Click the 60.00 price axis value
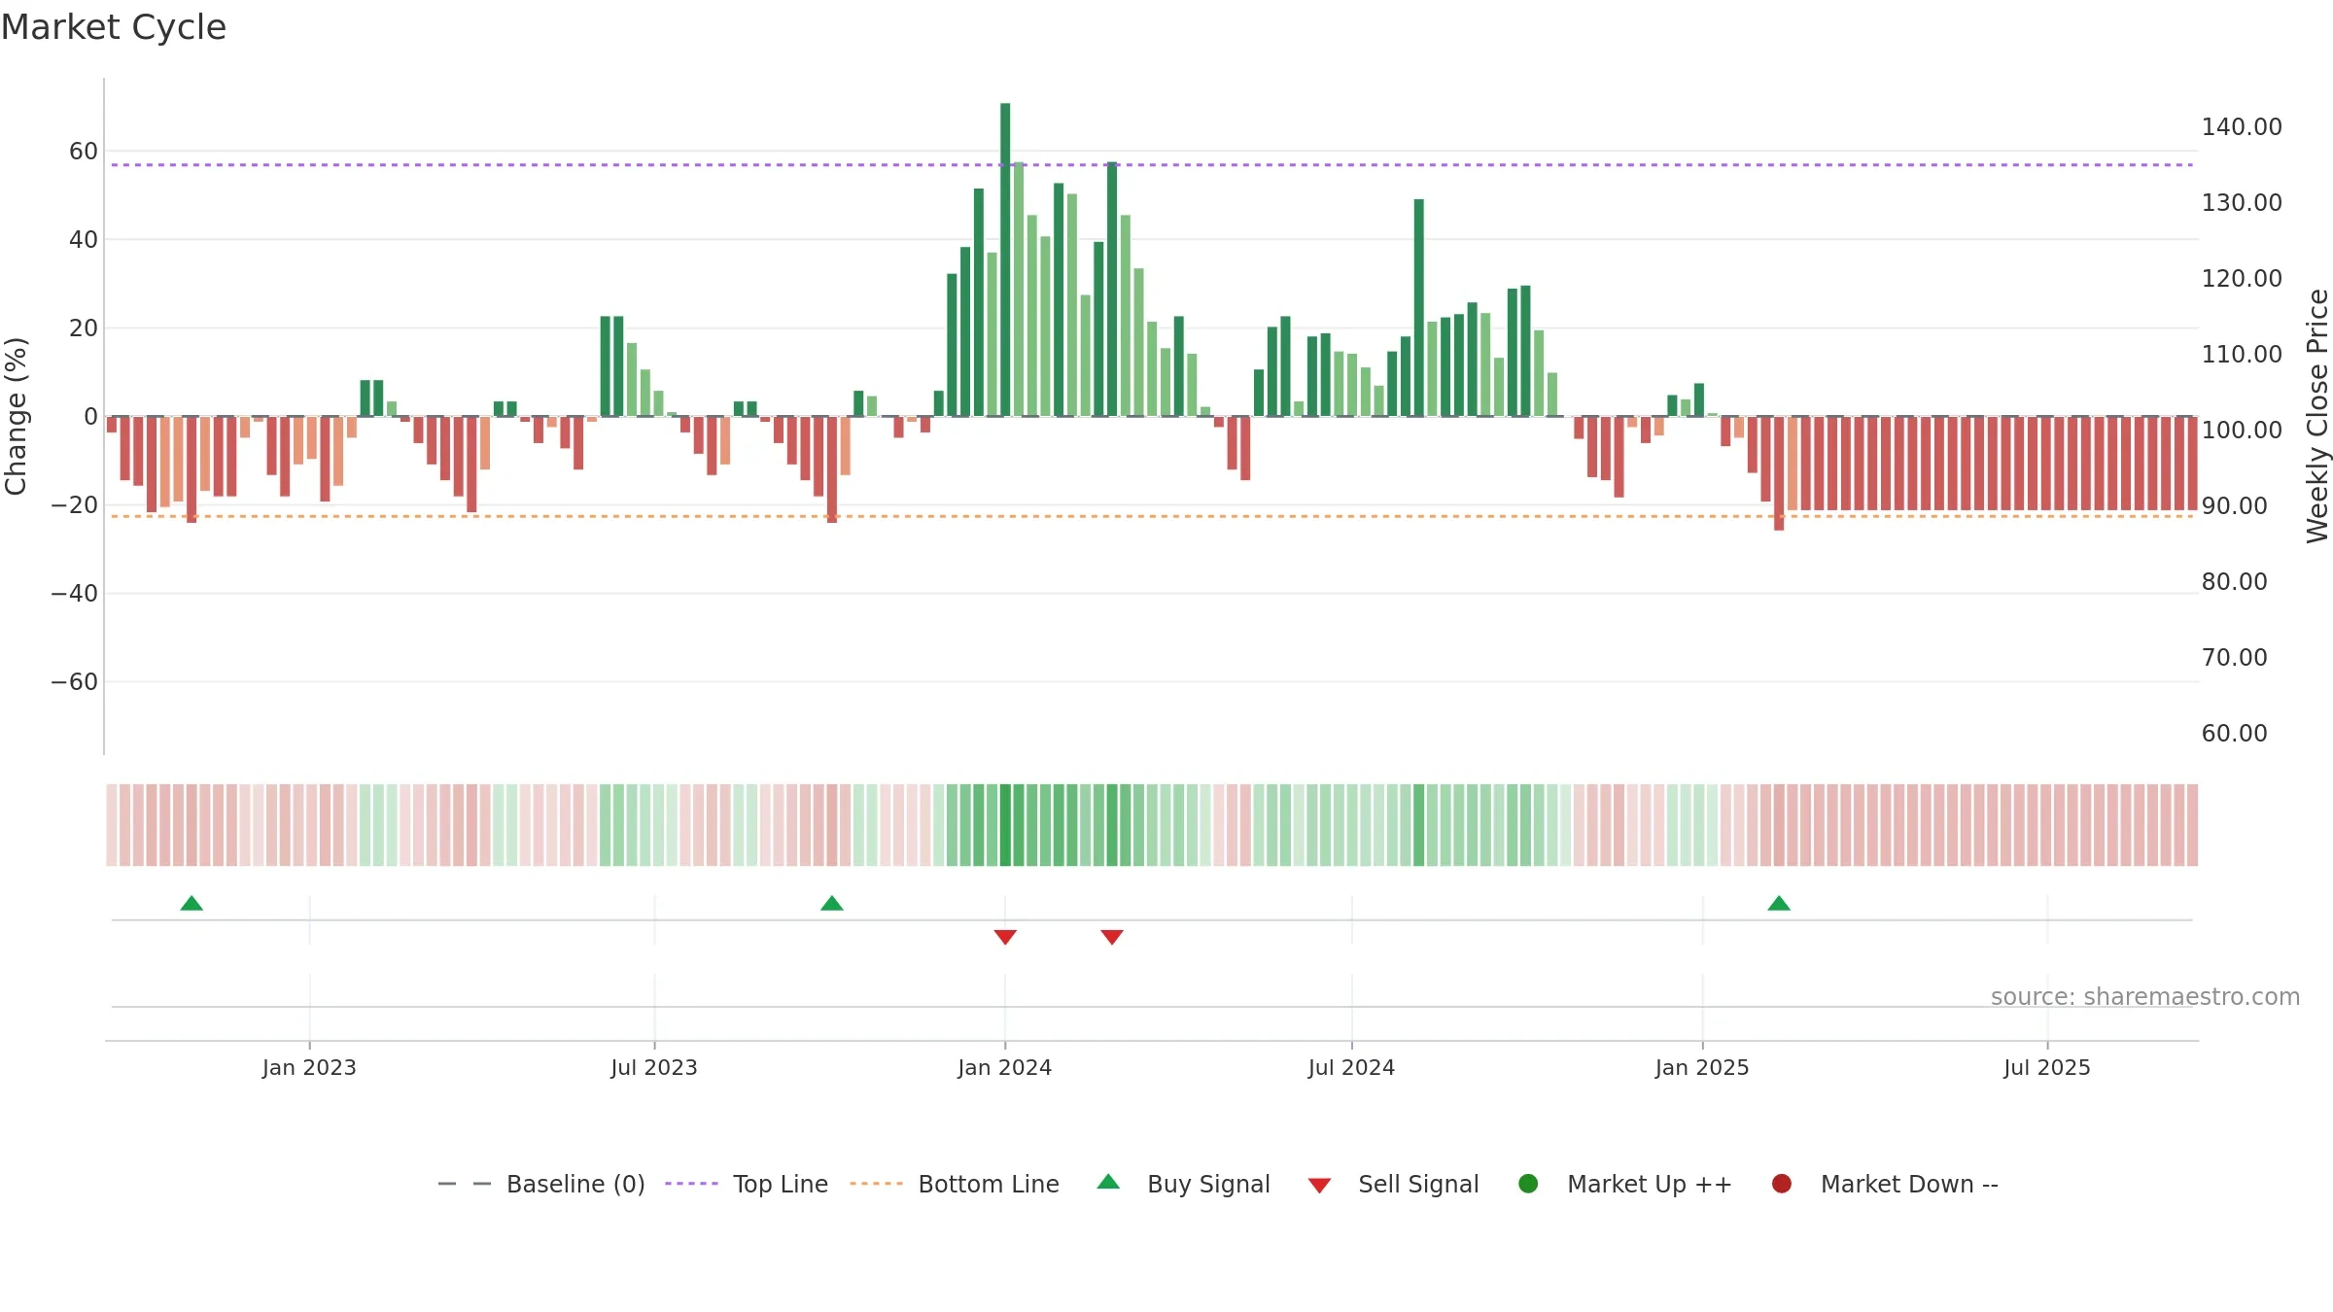The height and width of the screenshot is (1312, 2333). 2234,734
